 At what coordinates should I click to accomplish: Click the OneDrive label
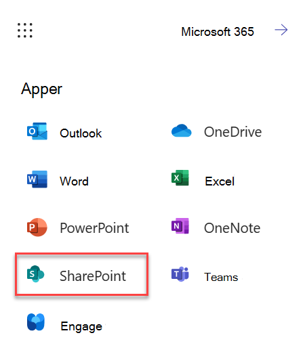coord(232,132)
